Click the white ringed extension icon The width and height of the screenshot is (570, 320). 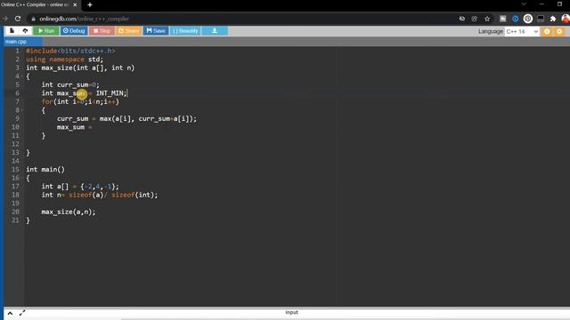pyautogui.click(x=528, y=19)
